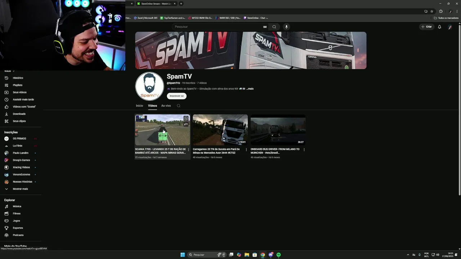Open the MFD32 BMW E8x bookmark
The width and height of the screenshot is (461, 259).
pyautogui.click(x=200, y=18)
